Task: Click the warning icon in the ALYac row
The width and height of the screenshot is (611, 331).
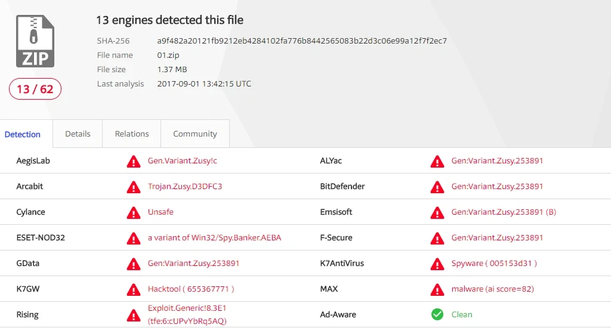Action: click(x=437, y=161)
